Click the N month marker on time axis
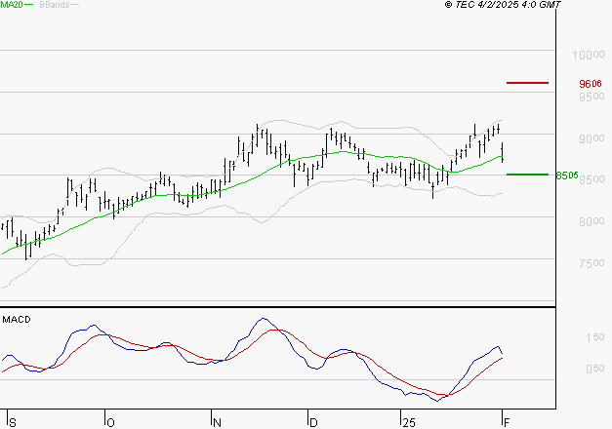Viewport: 612px width, 429px height. pos(217,423)
